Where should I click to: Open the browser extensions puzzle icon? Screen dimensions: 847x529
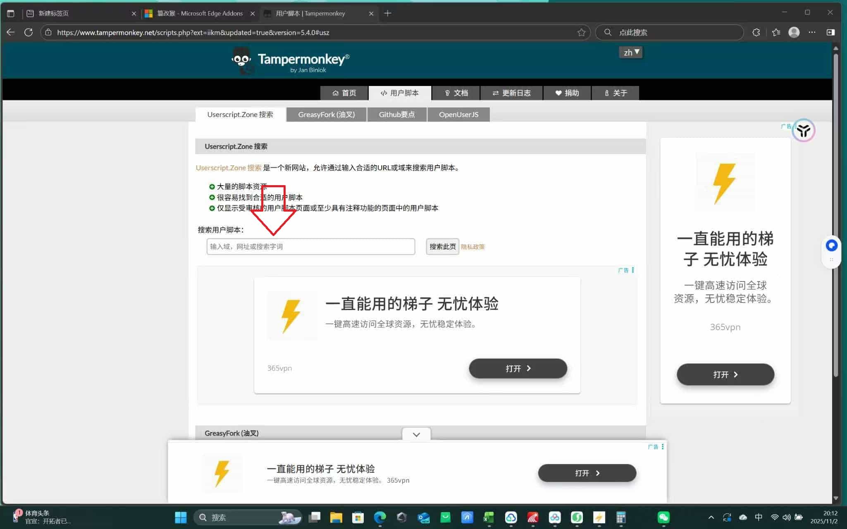pos(756,32)
